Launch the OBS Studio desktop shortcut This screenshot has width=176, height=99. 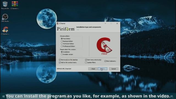click(x=5, y=18)
